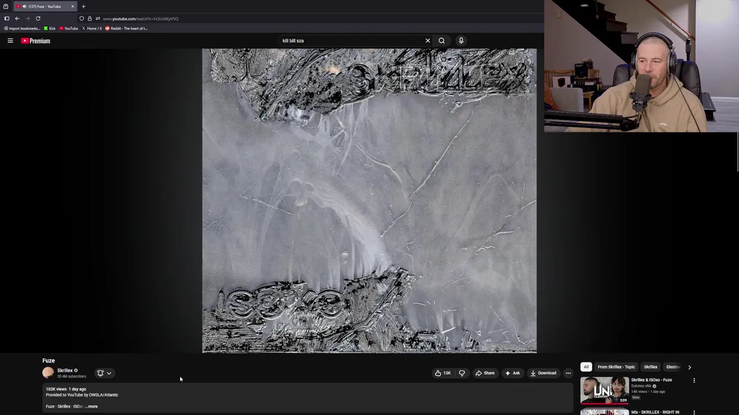Open more actions three-dot menu
The image size is (739, 415).
(x=568, y=373)
